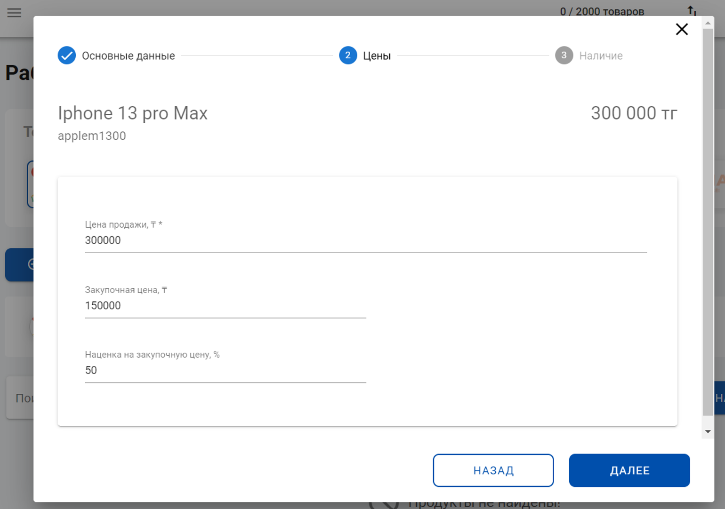Click the grey step 3 numbered circle
This screenshot has height=509, width=725.
coord(564,56)
